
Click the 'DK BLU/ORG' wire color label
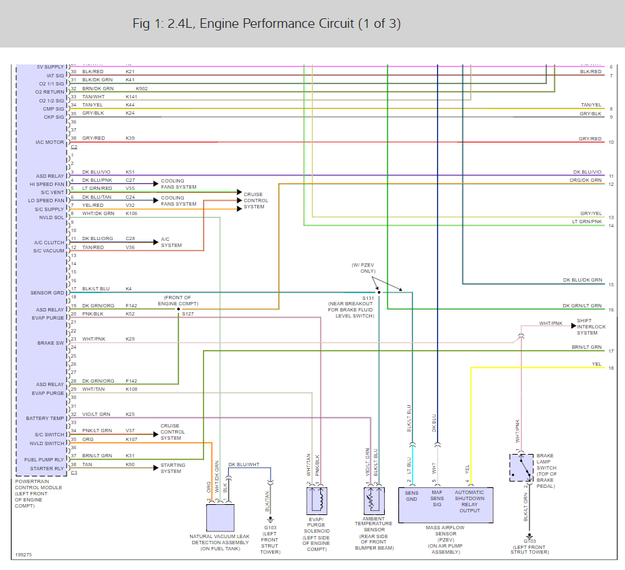(98, 239)
